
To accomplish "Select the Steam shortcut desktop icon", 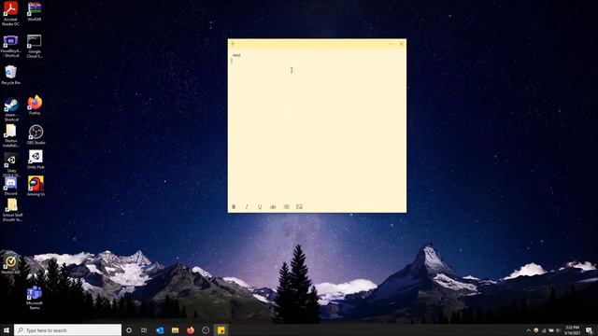I will point(11,110).
